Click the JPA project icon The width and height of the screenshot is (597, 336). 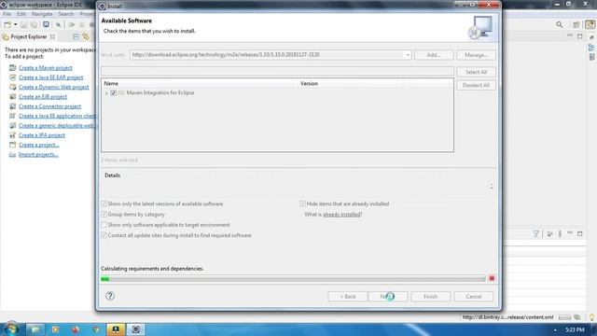click(12, 135)
